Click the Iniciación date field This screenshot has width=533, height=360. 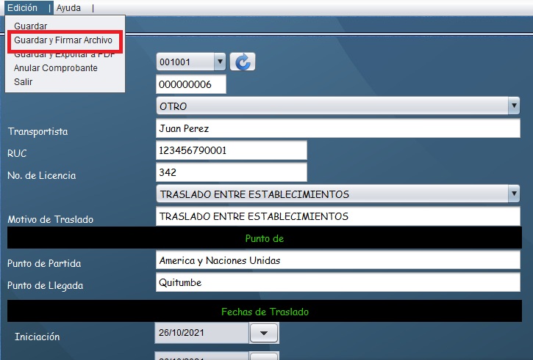(x=201, y=334)
